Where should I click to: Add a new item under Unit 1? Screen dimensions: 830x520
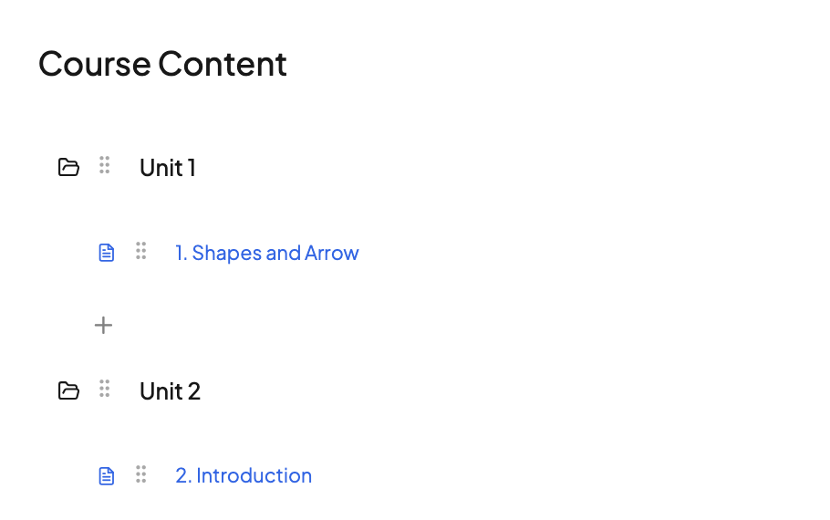tap(104, 325)
